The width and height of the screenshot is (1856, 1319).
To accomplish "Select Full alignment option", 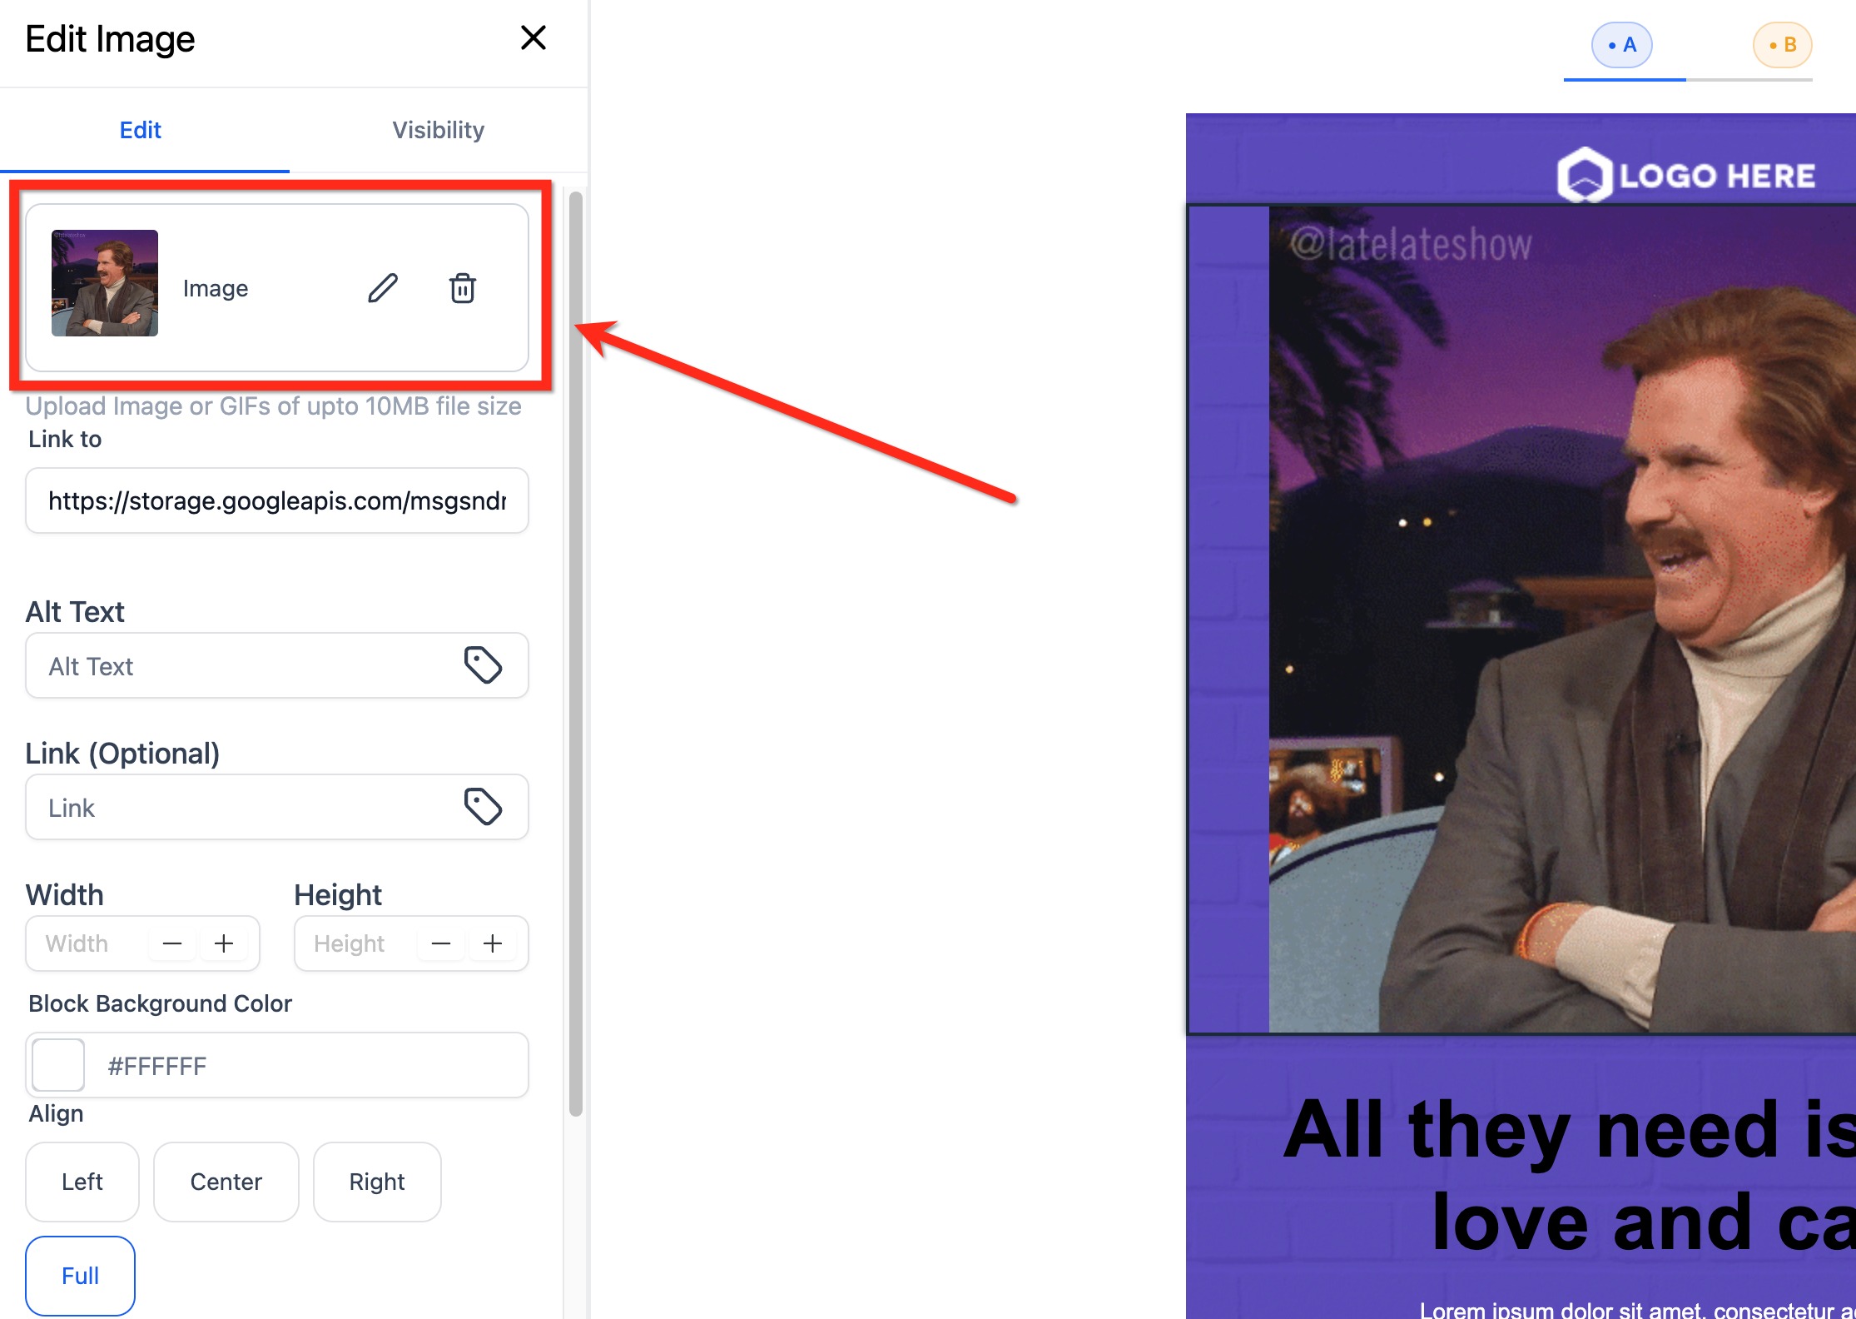I will (x=80, y=1276).
